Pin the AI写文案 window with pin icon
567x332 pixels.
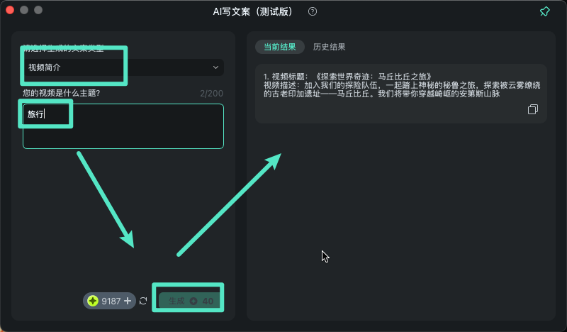pyautogui.click(x=545, y=11)
